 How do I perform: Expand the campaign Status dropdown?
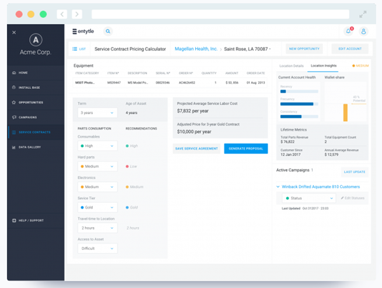(309, 199)
